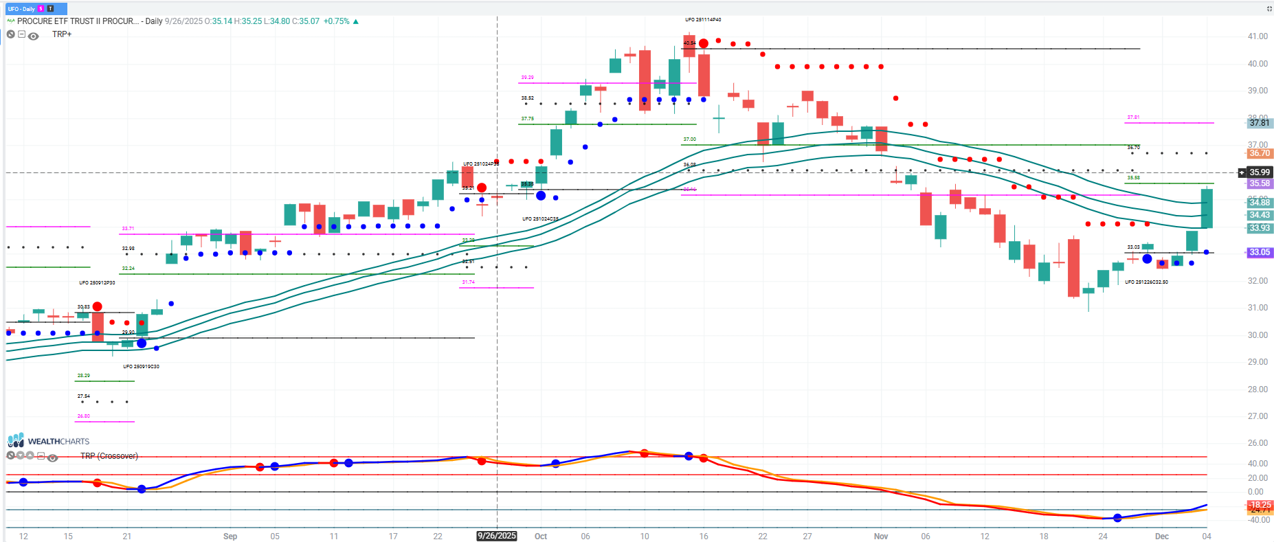Viewport: 1274px width, 542px height.
Task: Move TRP (Crossover) pane down with arrow
Action: pos(21,455)
